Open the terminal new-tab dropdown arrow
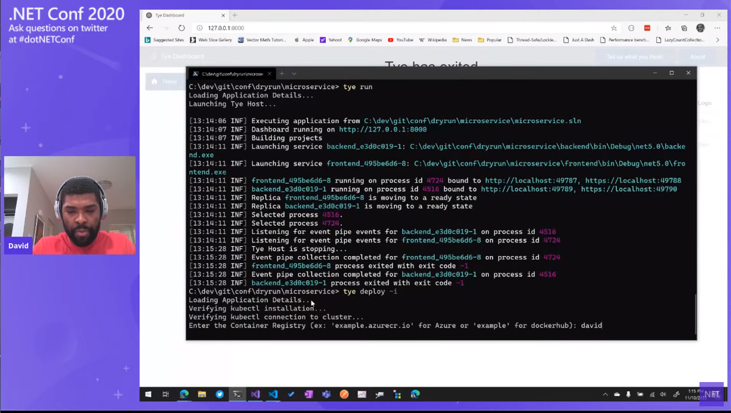 pyautogui.click(x=294, y=74)
